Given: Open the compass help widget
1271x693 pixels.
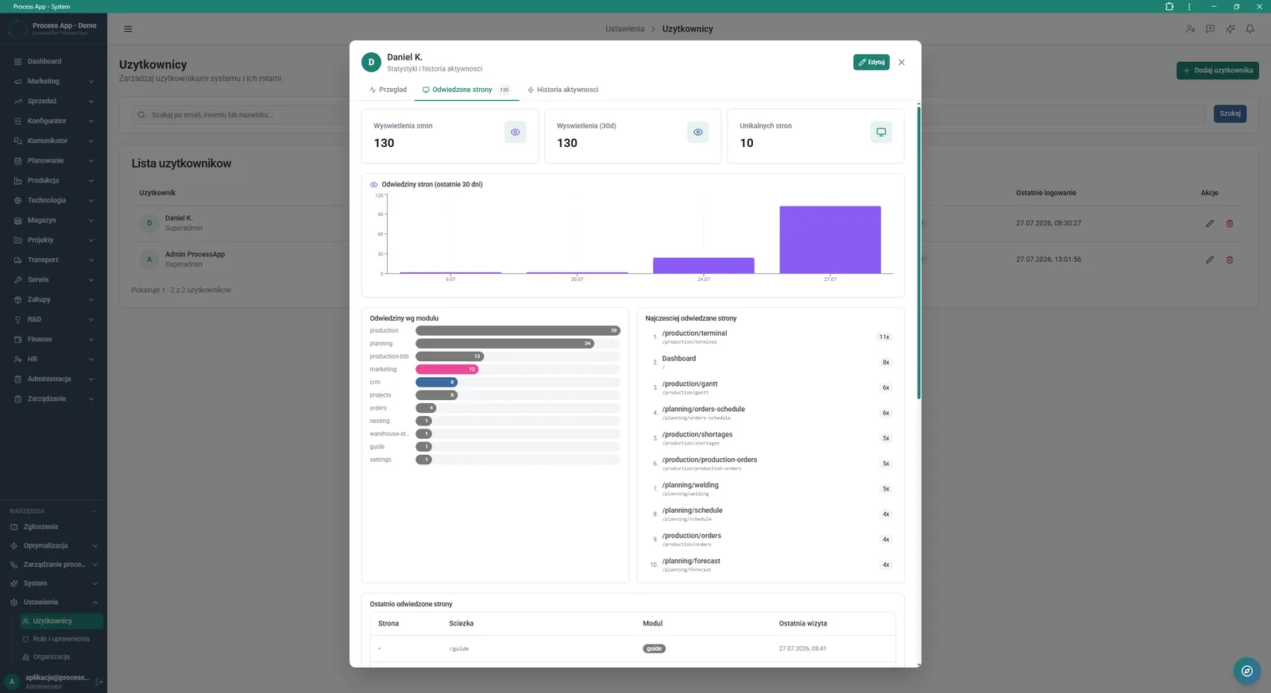Looking at the screenshot, I should pos(1247,671).
